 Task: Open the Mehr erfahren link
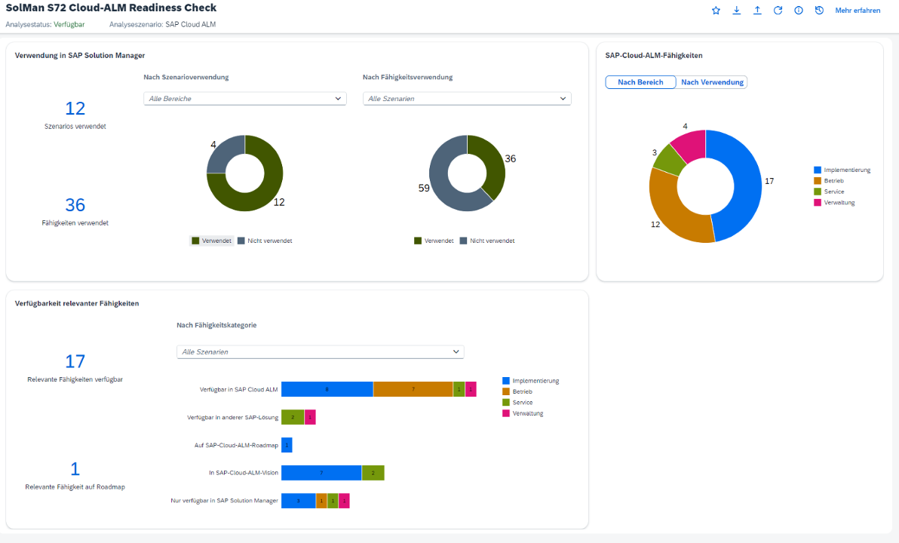(x=858, y=11)
